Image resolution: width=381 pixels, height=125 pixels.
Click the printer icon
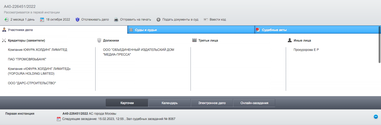click(116, 20)
